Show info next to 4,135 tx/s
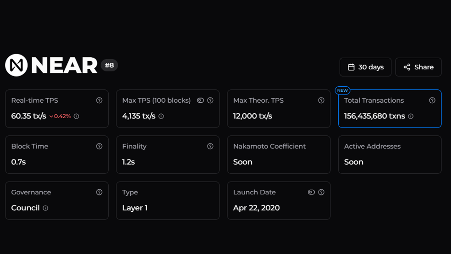The height and width of the screenshot is (254, 451). pos(161,116)
